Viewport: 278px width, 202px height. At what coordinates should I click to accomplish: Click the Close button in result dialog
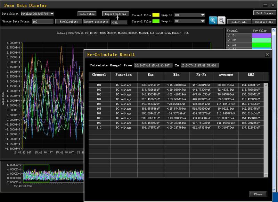point(258,194)
